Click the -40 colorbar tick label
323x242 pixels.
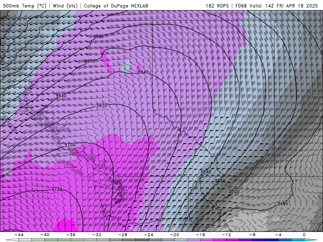(x=45, y=235)
